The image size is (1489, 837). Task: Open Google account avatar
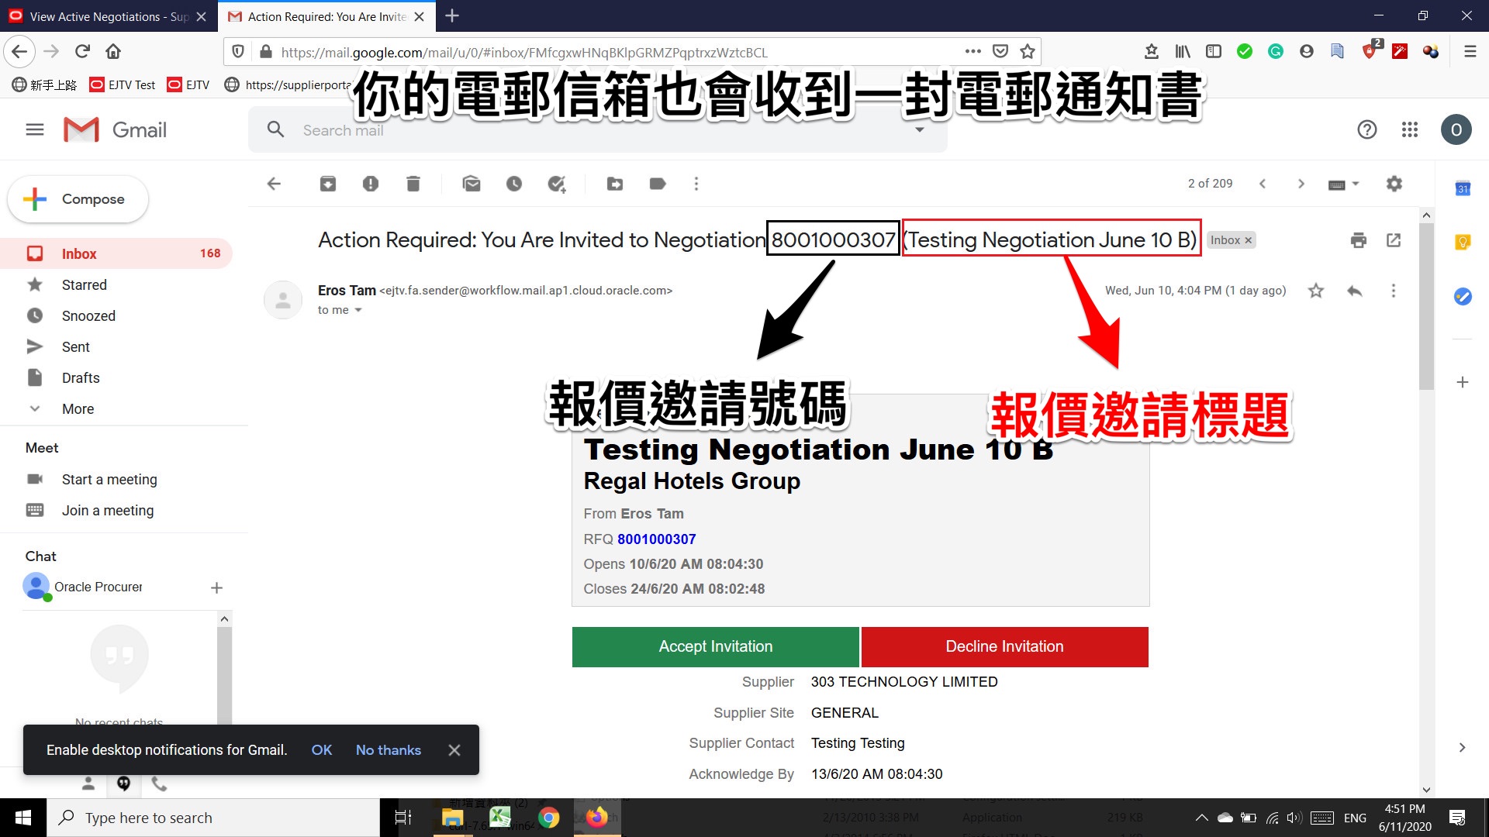tap(1456, 129)
